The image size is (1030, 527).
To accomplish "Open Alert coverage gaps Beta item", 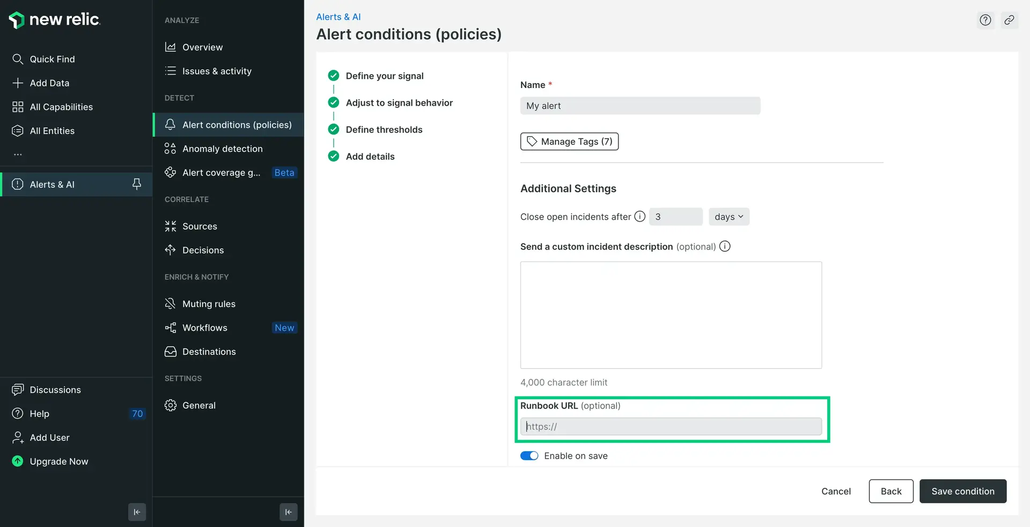I will click(229, 172).
